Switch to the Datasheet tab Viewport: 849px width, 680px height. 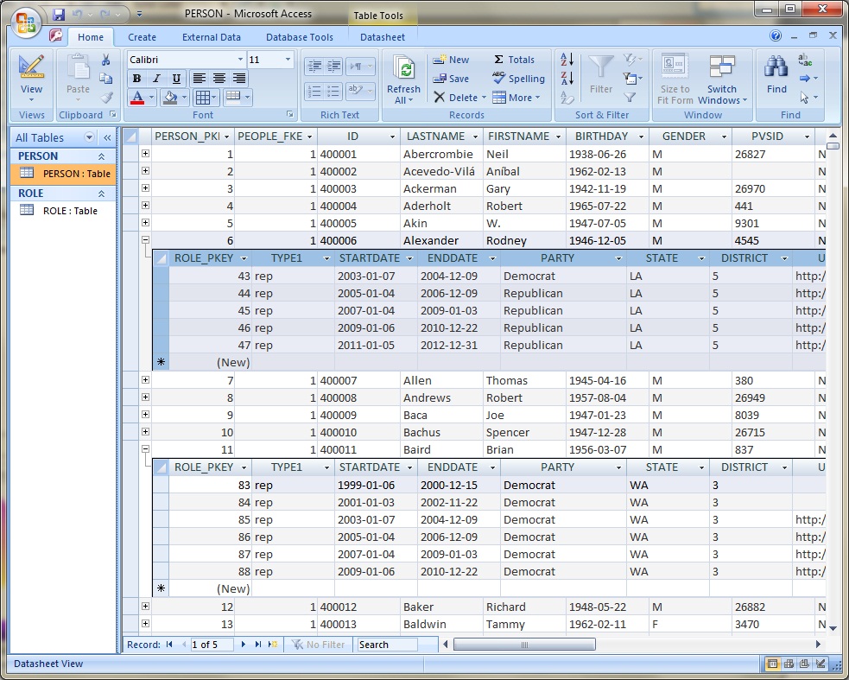(383, 37)
